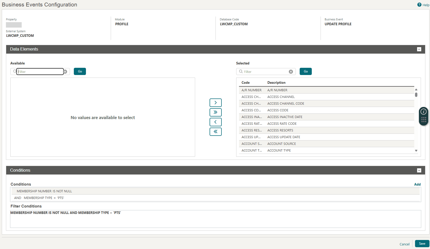Clear the Selected filter using its X icon
The image size is (430, 249).
pyautogui.click(x=291, y=72)
